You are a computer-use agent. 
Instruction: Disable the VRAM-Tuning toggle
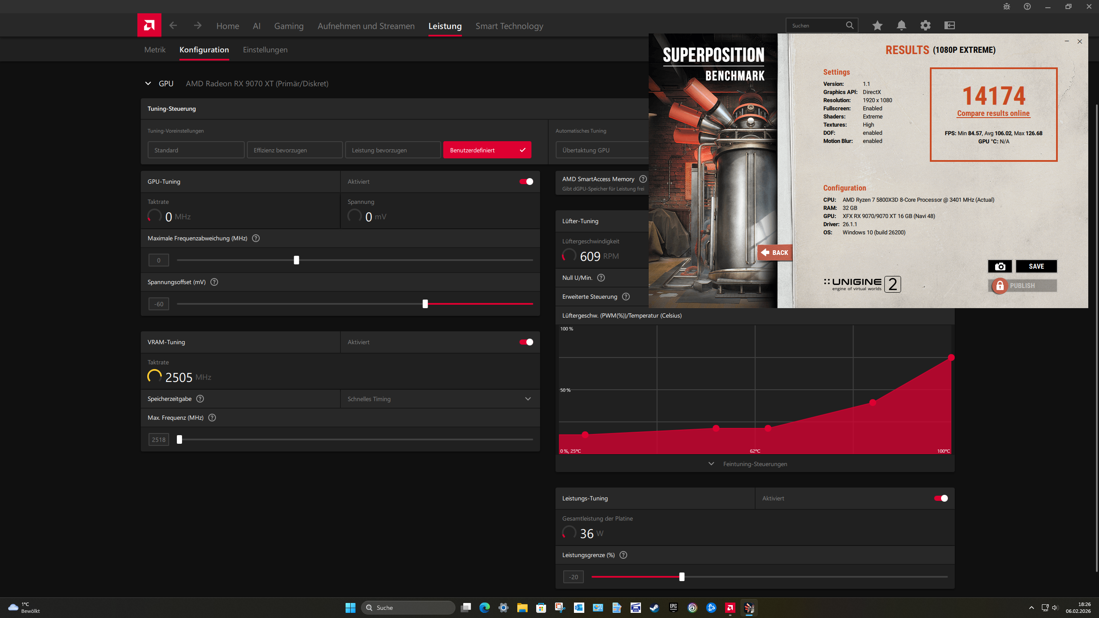tap(526, 342)
